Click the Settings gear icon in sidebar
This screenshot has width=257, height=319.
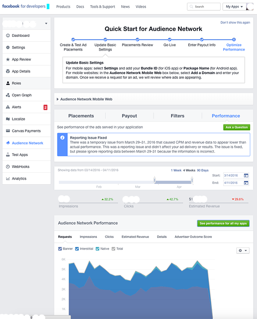pyautogui.click(x=8, y=48)
